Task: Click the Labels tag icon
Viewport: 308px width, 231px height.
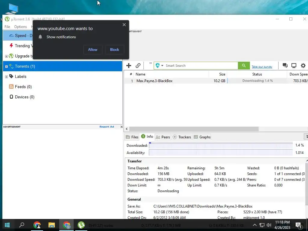Action: coord(11,76)
